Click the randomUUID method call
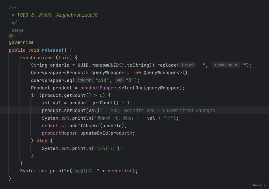 [x=105, y=65]
